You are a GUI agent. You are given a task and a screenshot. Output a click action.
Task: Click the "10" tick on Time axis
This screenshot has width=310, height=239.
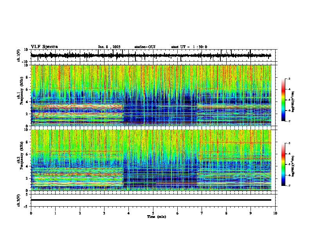point(275,213)
